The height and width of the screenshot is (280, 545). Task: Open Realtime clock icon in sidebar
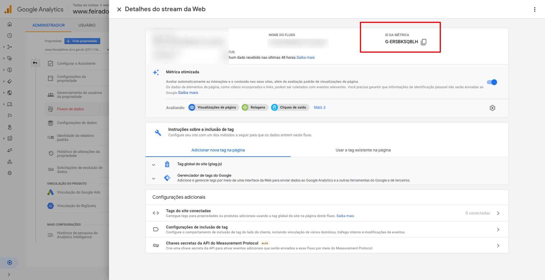10,36
